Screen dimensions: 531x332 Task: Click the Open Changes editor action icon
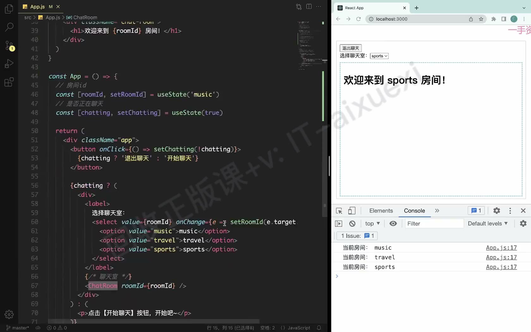tap(299, 7)
